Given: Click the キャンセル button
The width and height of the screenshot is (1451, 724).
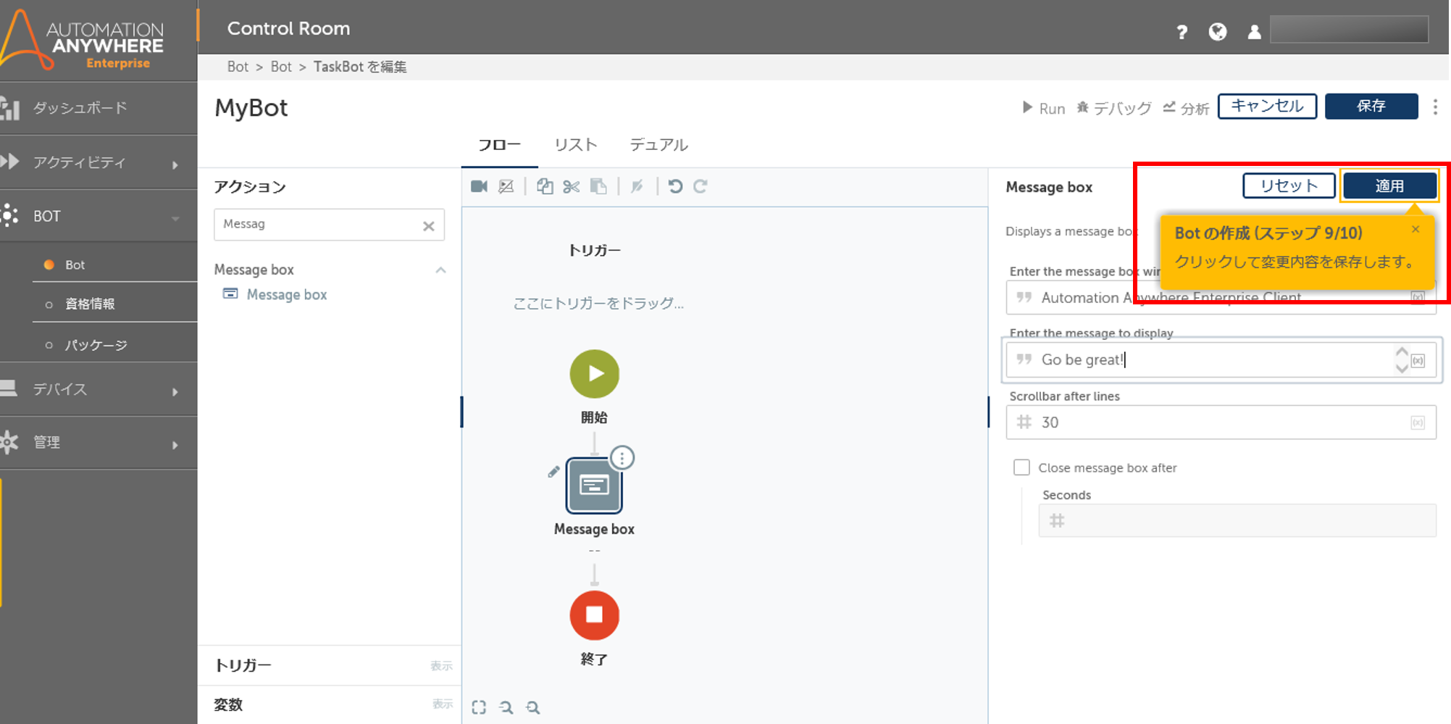Looking at the screenshot, I should 1267,106.
